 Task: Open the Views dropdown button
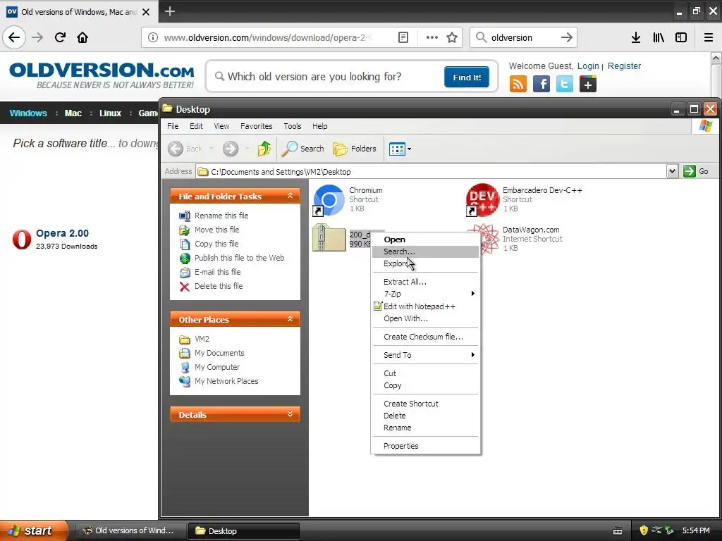point(400,149)
